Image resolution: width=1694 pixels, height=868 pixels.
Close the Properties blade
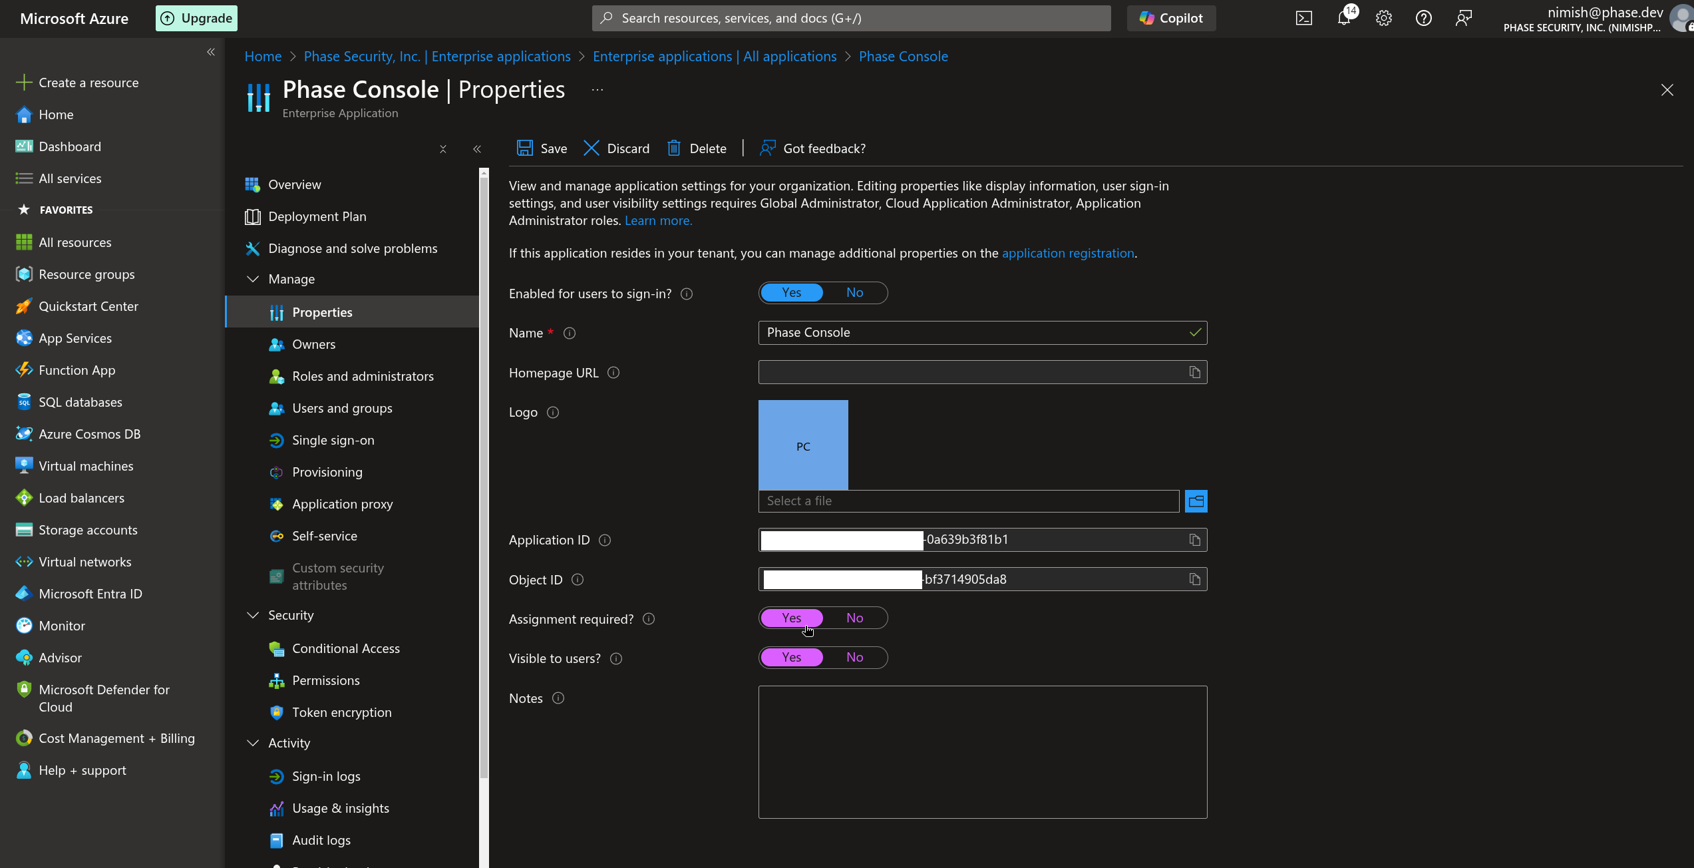click(x=1667, y=90)
